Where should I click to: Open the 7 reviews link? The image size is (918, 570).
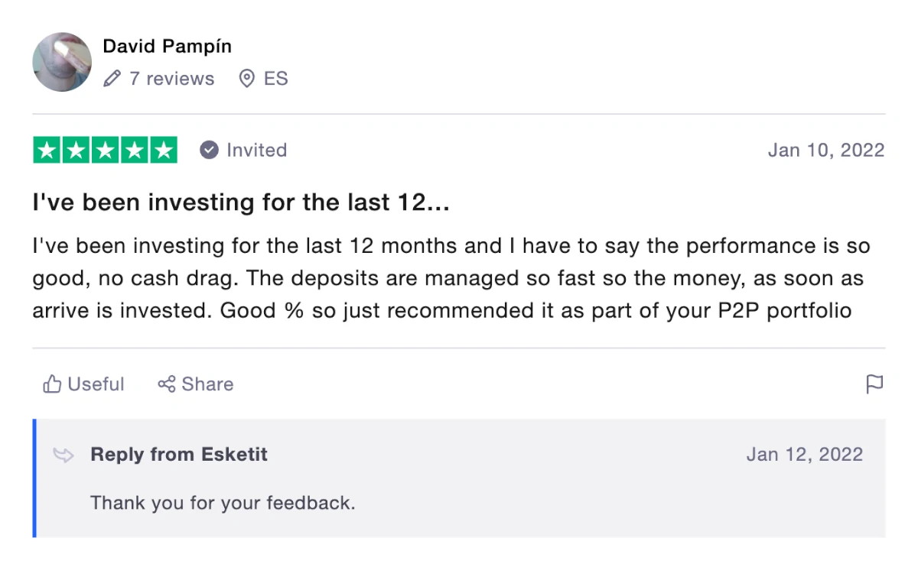(171, 79)
